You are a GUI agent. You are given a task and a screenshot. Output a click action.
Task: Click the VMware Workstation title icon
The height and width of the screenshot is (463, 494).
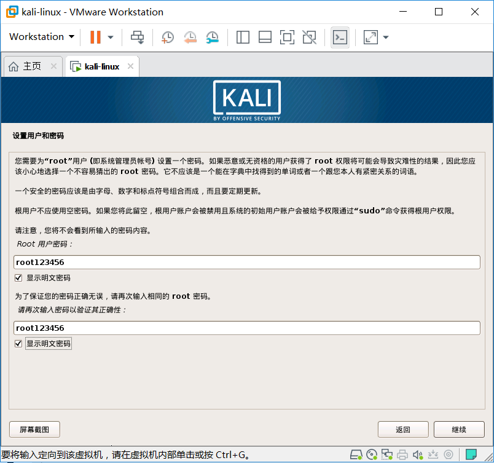(12, 12)
